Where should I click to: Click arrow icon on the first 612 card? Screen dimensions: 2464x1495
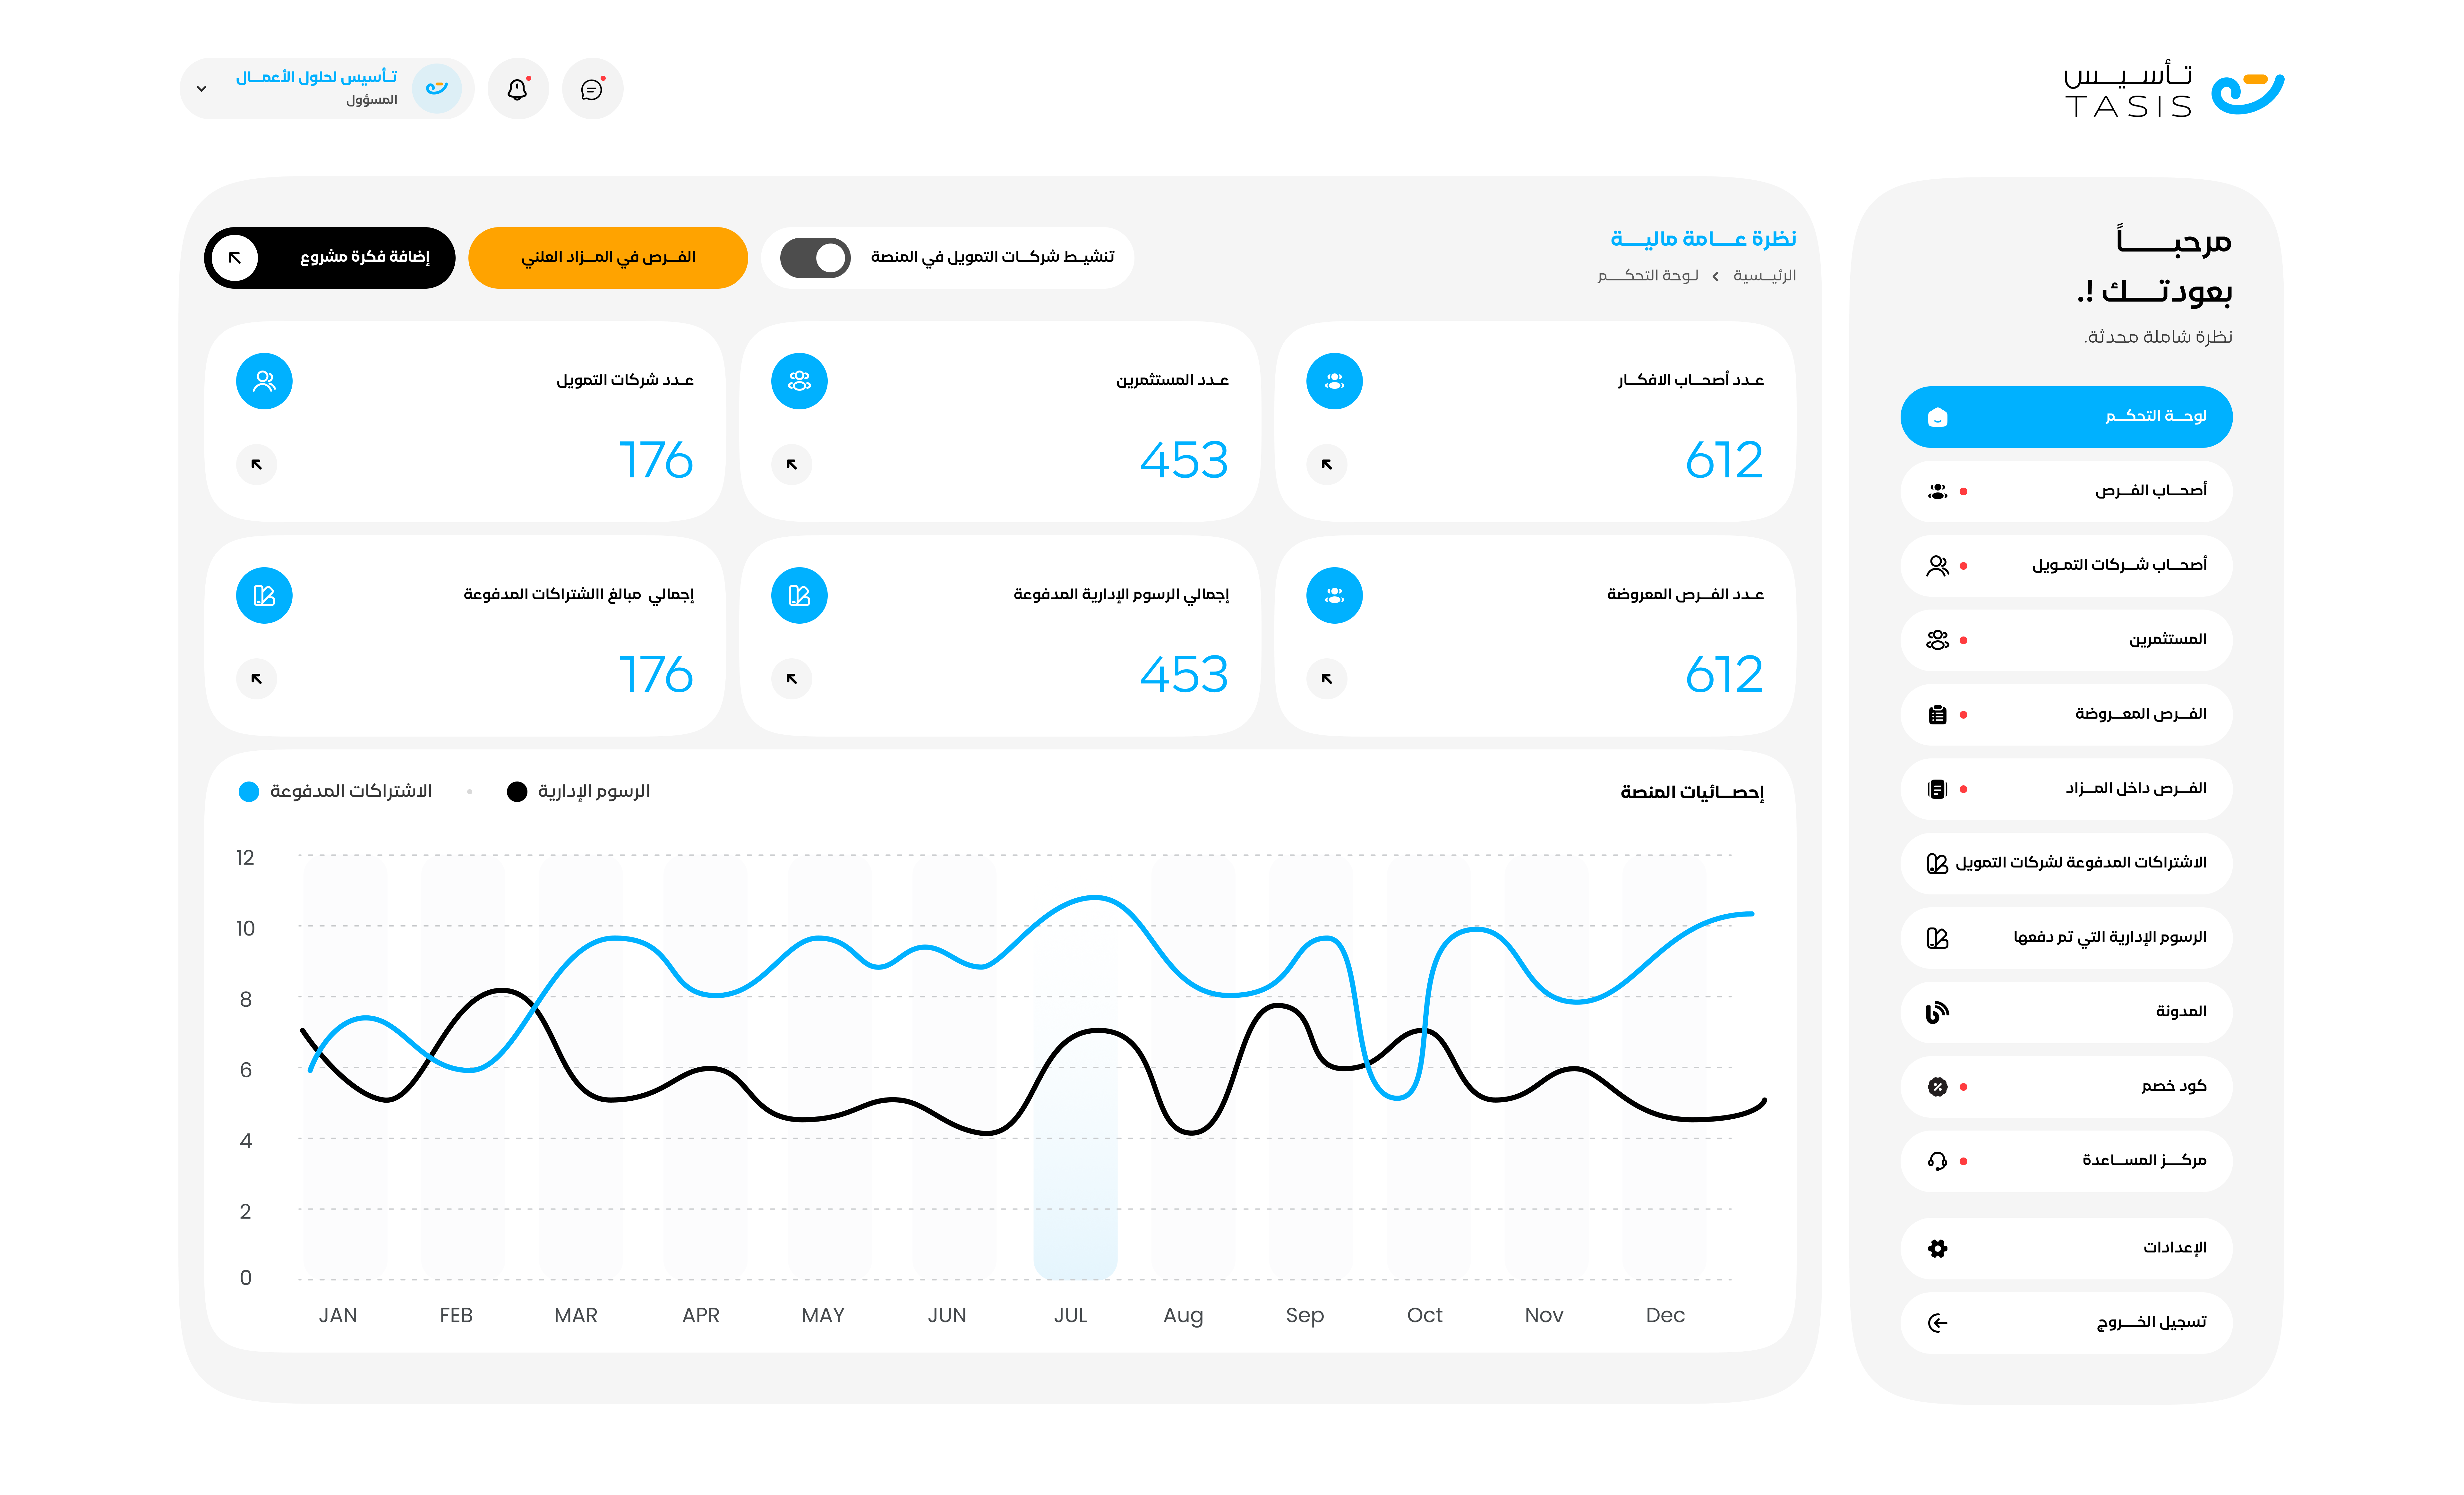(x=1327, y=464)
